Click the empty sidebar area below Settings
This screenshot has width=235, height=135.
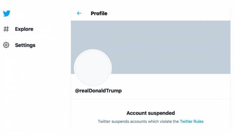point(31,88)
